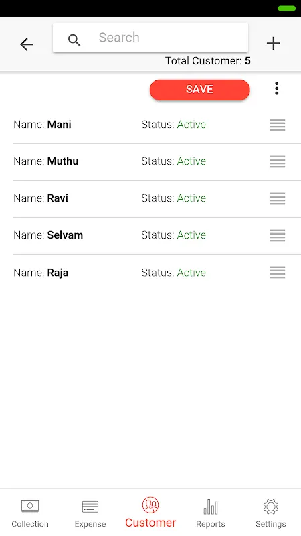
Task: Tap the plus icon to add customer
Action: pyautogui.click(x=273, y=44)
